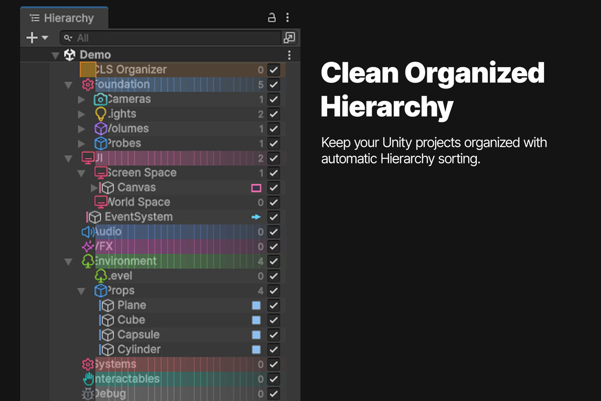Expand the Canvas object arrow
The image size is (601, 401).
click(94, 187)
